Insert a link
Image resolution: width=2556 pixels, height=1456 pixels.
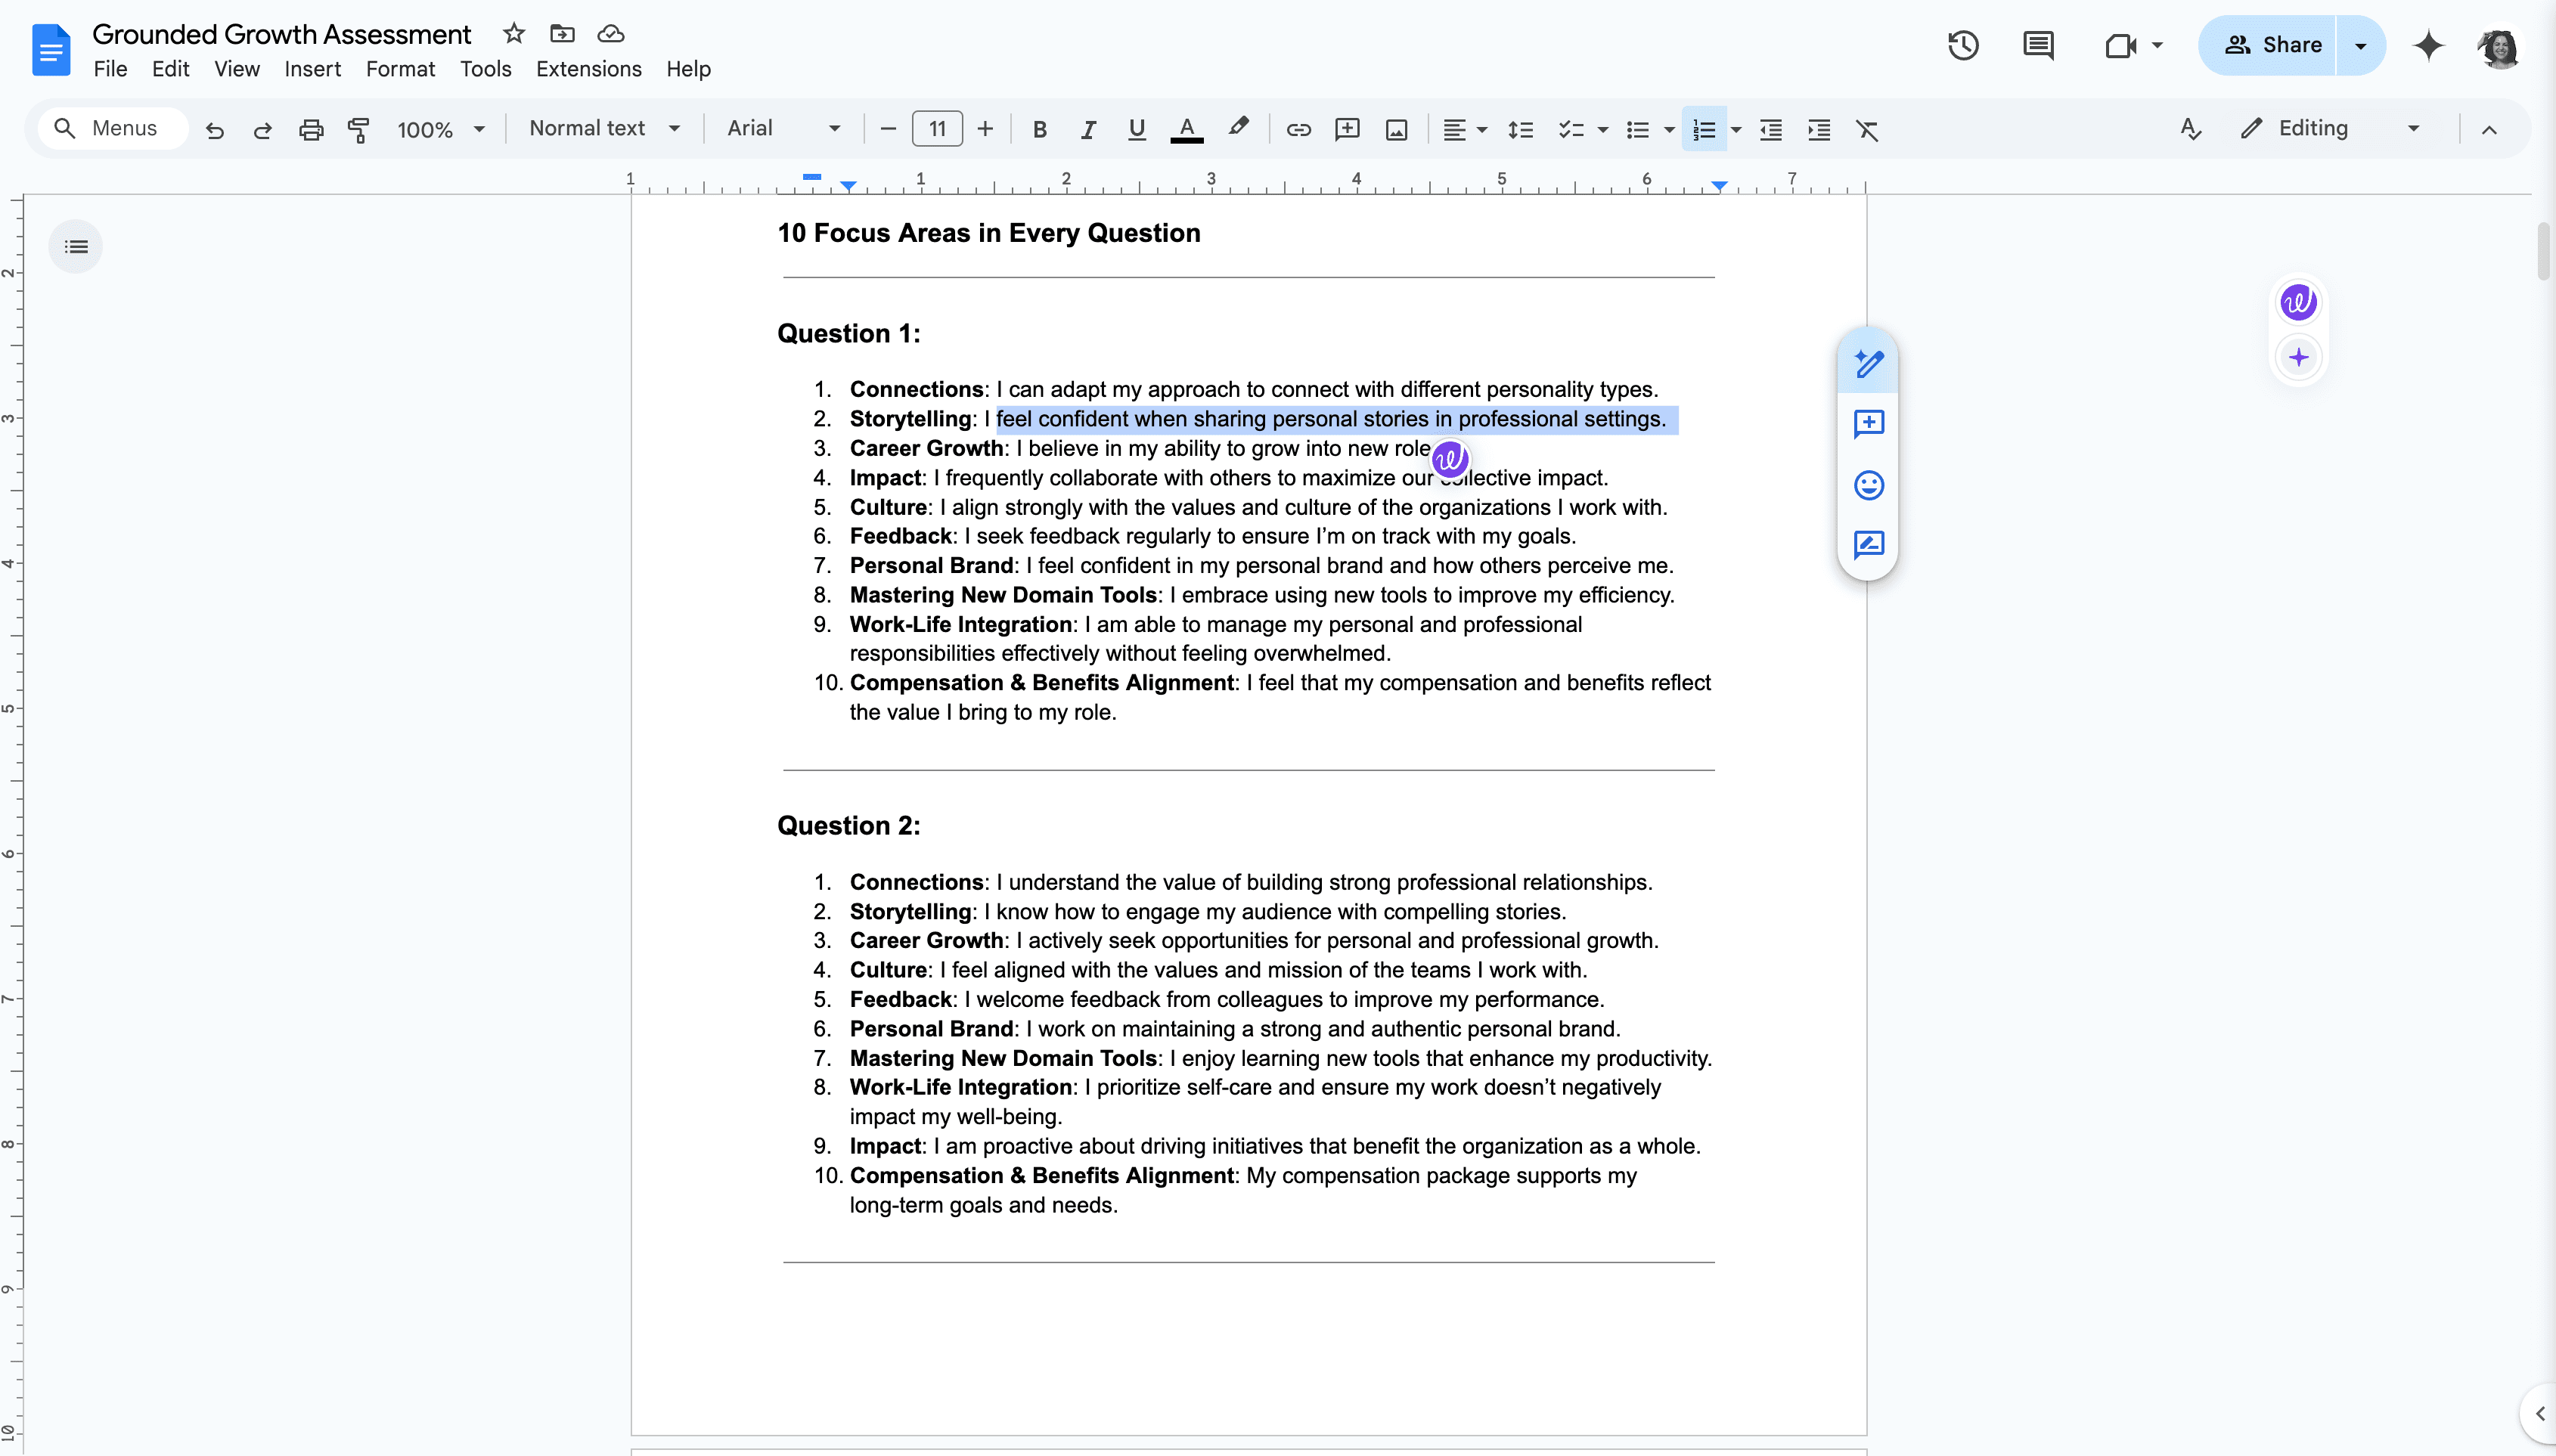coord(1298,129)
